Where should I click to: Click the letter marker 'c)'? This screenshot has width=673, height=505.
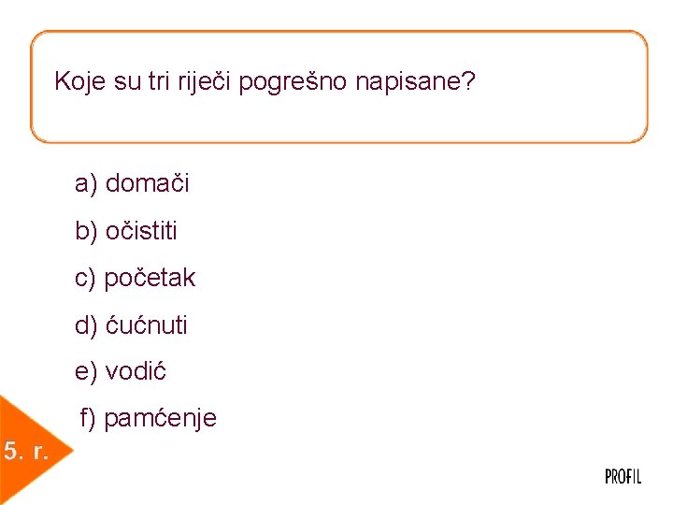tap(85, 278)
